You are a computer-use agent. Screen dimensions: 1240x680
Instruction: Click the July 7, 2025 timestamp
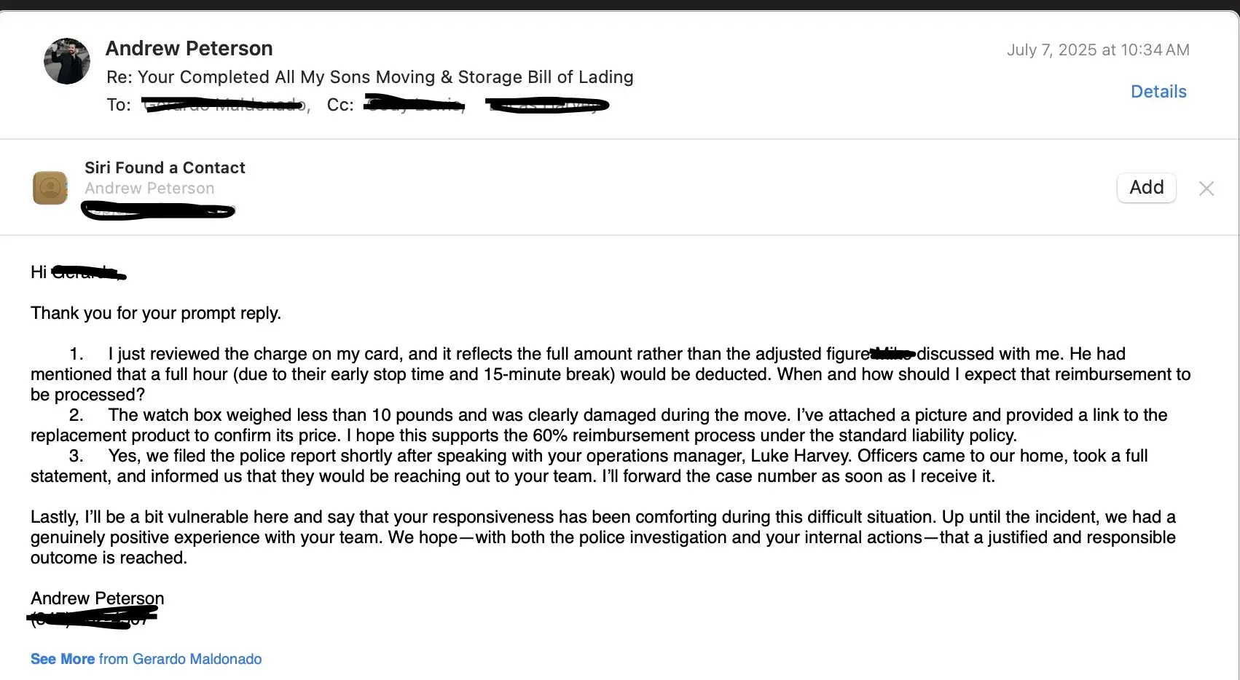click(1098, 50)
